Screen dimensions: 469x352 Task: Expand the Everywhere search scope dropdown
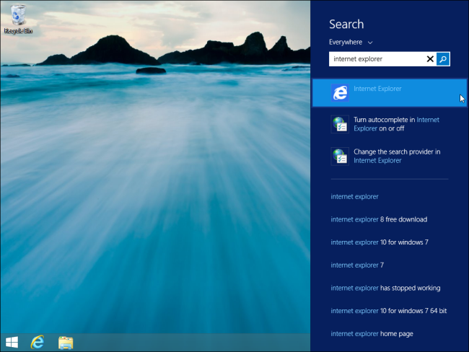click(x=351, y=43)
